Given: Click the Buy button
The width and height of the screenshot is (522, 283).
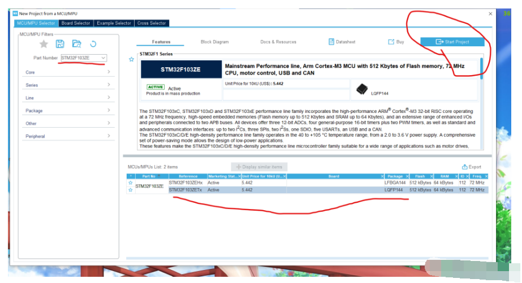Looking at the screenshot, I should pos(396,42).
